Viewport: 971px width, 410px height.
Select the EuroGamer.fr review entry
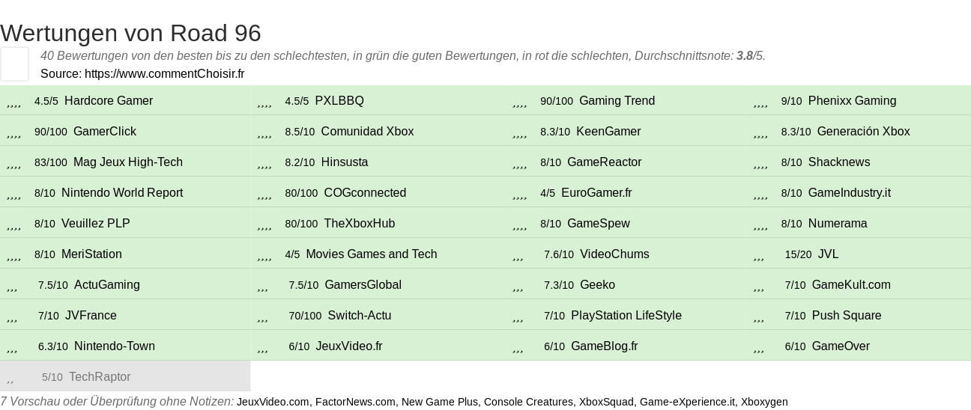pos(596,193)
